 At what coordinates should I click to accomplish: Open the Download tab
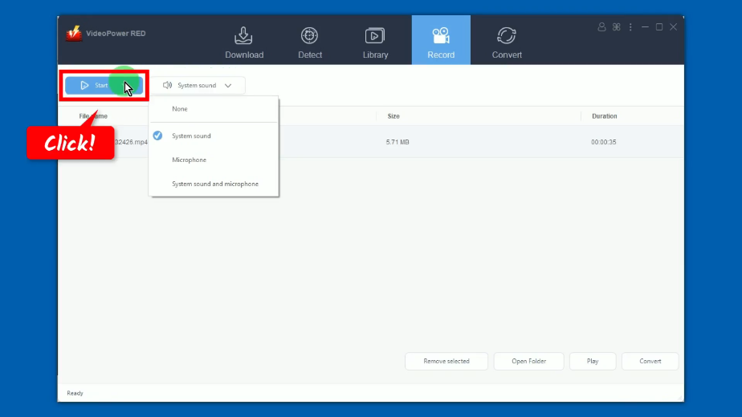pos(244,43)
